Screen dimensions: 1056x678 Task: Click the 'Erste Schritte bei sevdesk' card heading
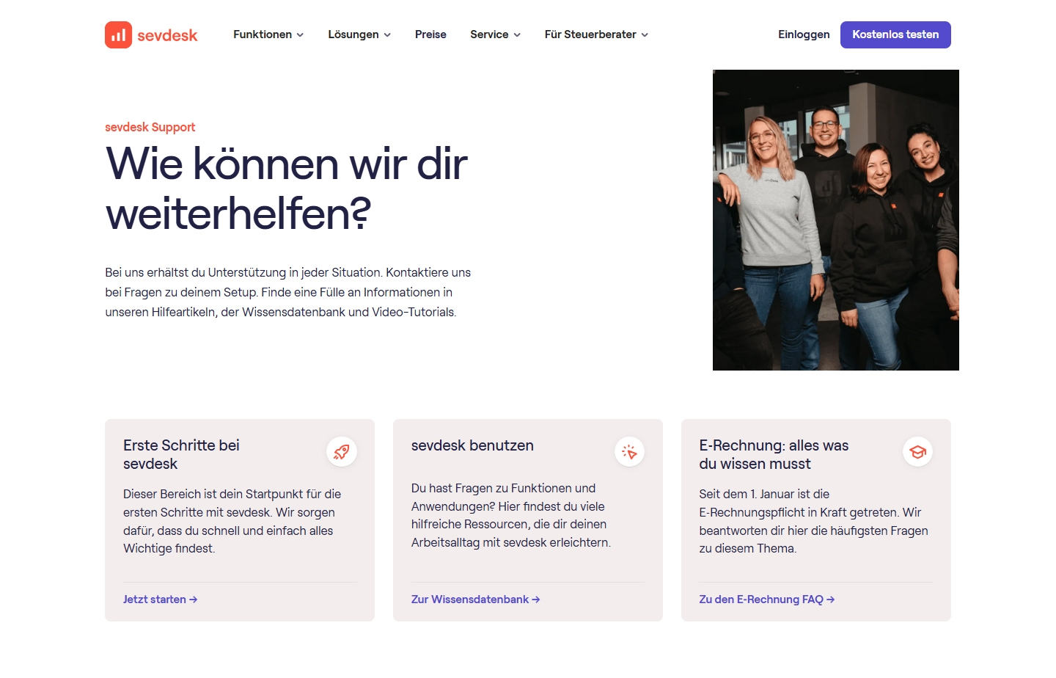point(181,454)
